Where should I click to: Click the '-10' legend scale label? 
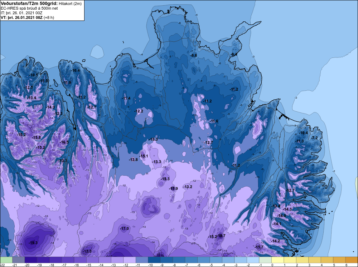(x=150, y=265)
